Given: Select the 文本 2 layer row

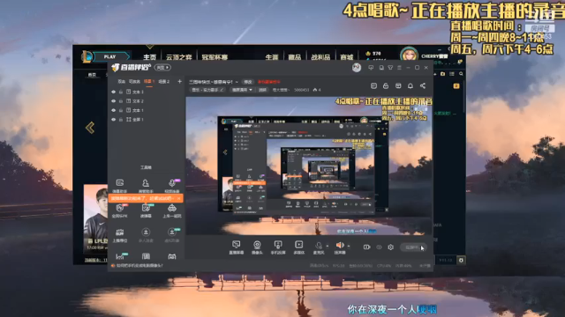Looking at the screenshot, I should (x=146, y=101).
